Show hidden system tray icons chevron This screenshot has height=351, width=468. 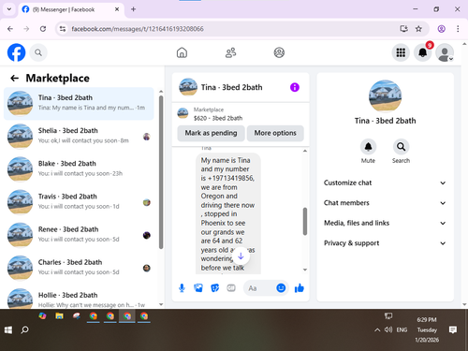pyautogui.click(x=377, y=329)
